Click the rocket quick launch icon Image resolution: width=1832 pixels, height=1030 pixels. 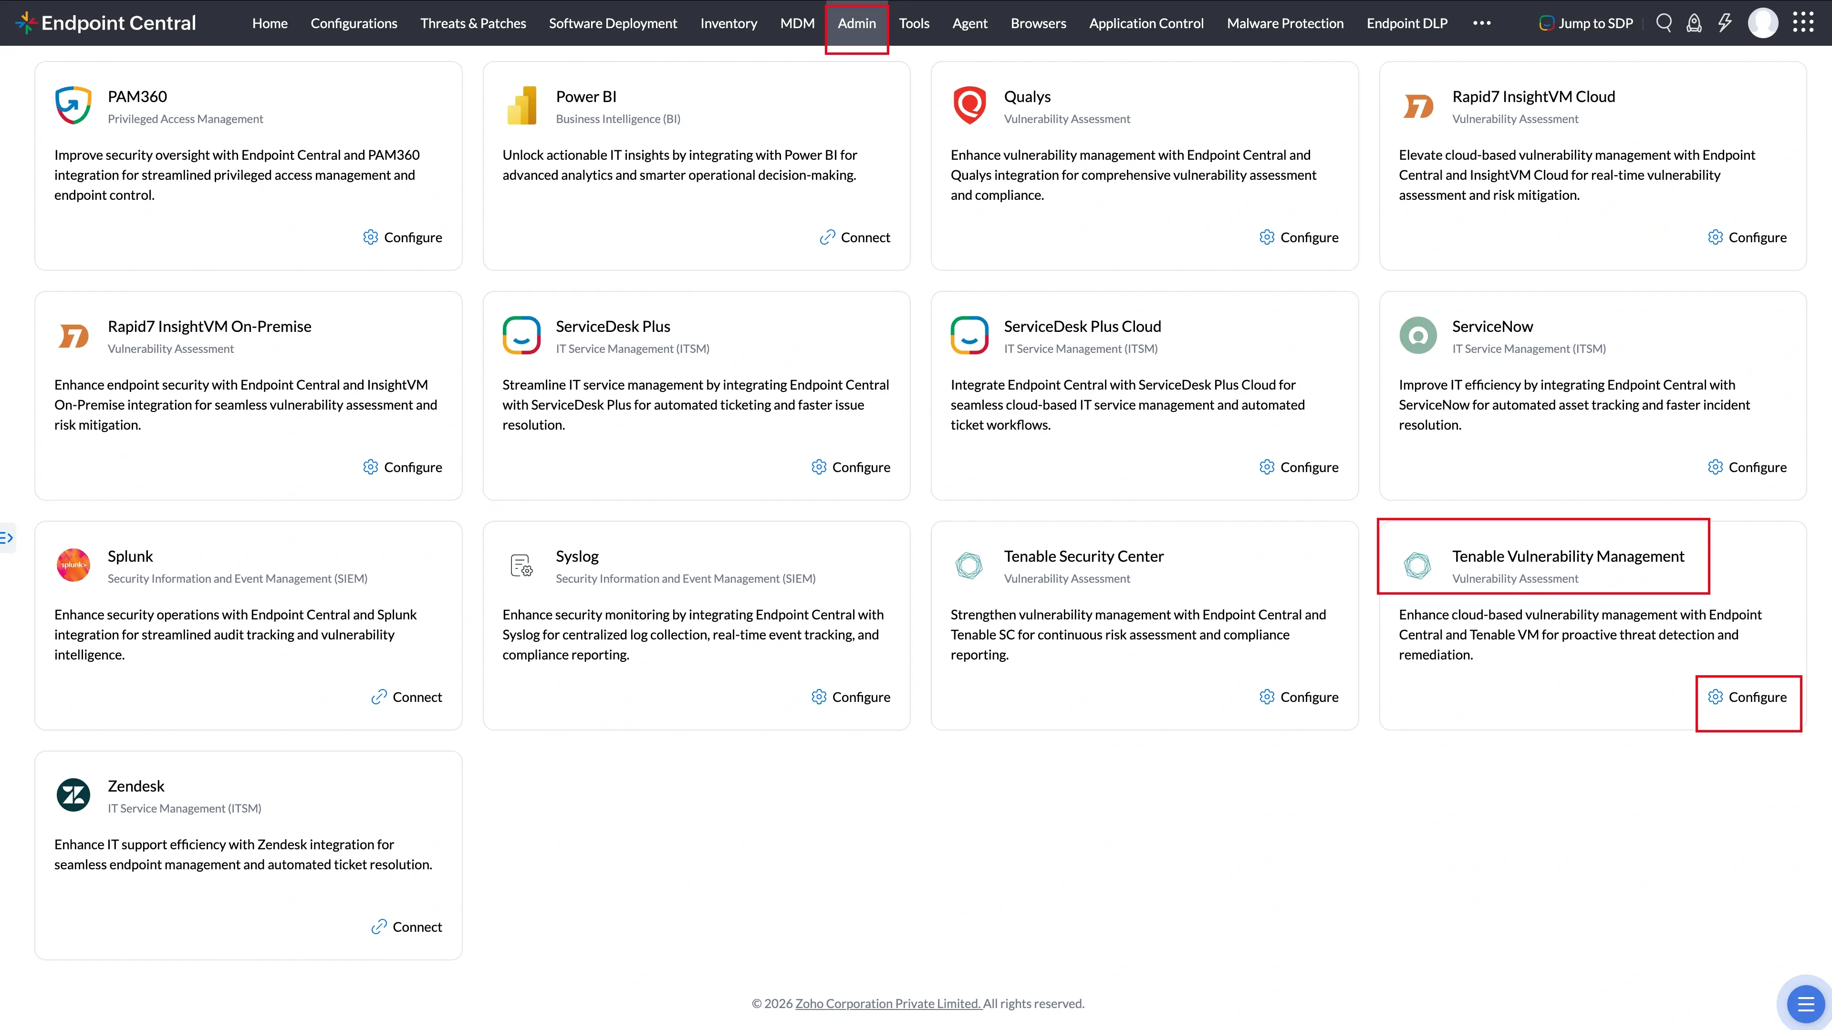point(1694,23)
